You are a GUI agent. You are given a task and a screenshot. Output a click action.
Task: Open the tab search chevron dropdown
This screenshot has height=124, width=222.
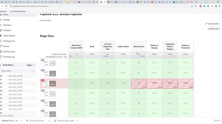(x=207, y=2)
